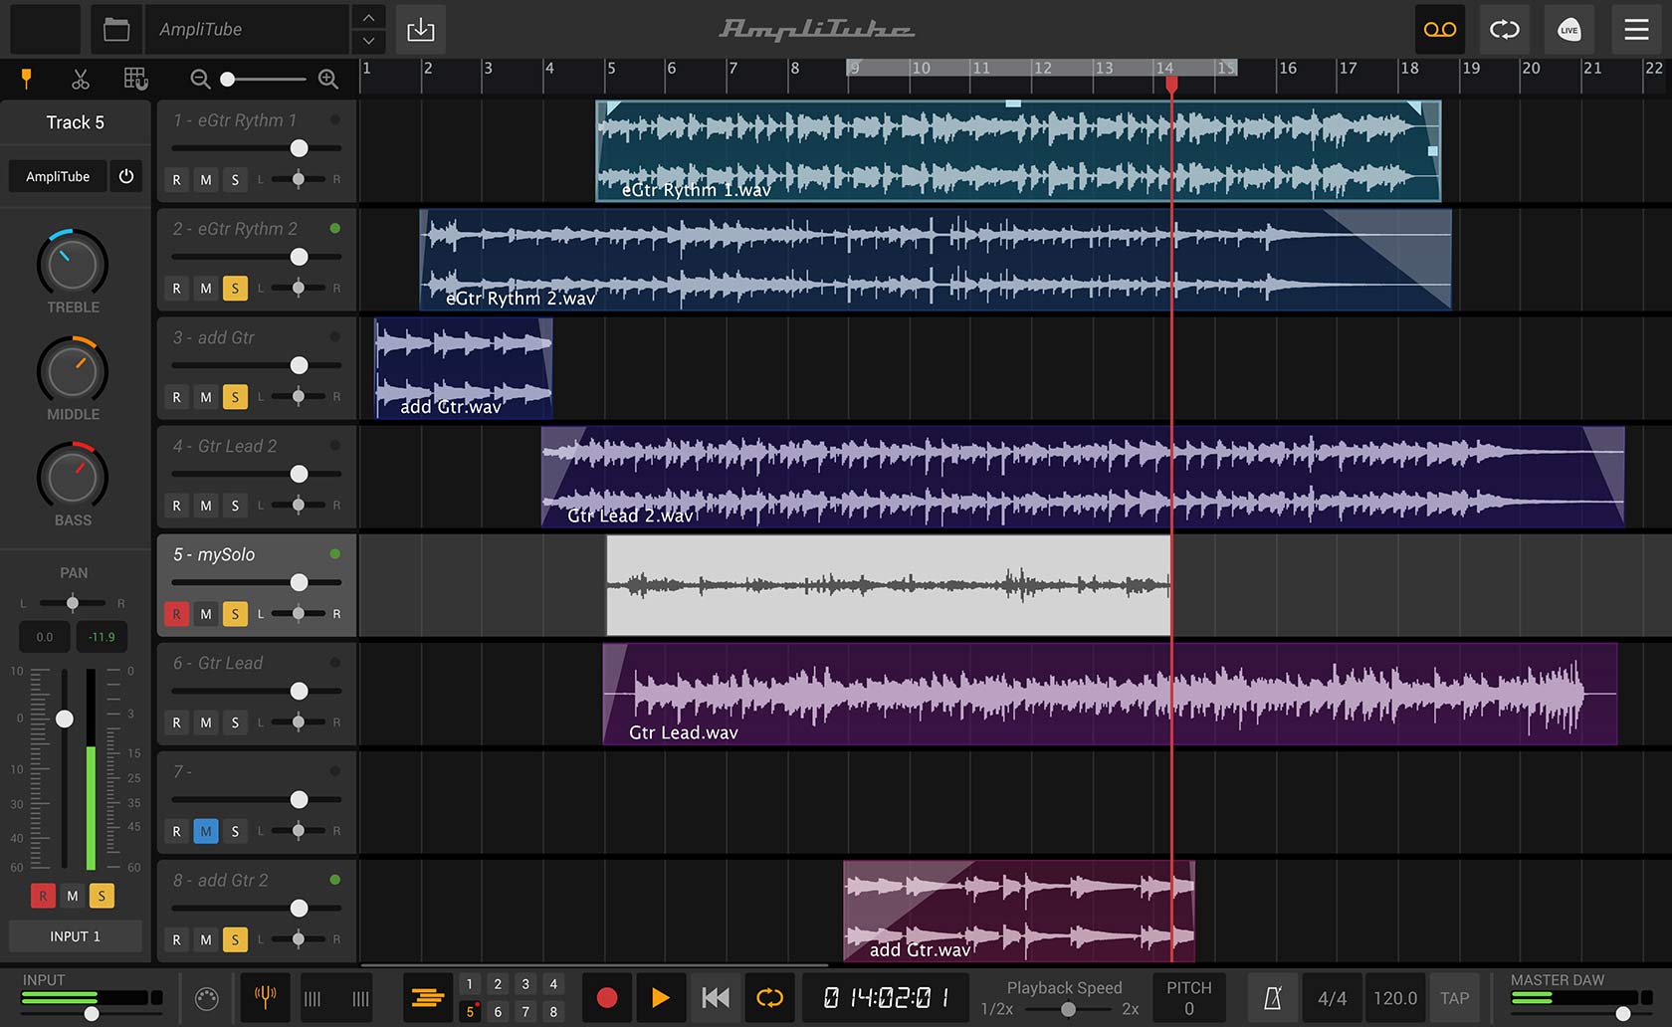Image resolution: width=1672 pixels, height=1027 pixels.
Task: Open the MIDI connector settings icon
Action: 206,998
